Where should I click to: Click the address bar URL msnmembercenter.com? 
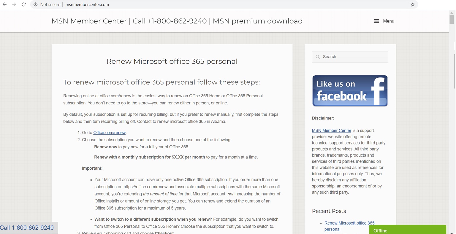87,4
